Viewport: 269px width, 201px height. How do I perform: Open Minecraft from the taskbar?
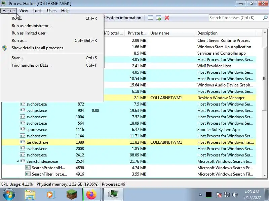coord(72,195)
